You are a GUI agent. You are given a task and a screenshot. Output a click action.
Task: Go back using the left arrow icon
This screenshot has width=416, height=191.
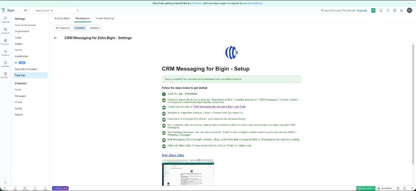(x=55, y=38)
